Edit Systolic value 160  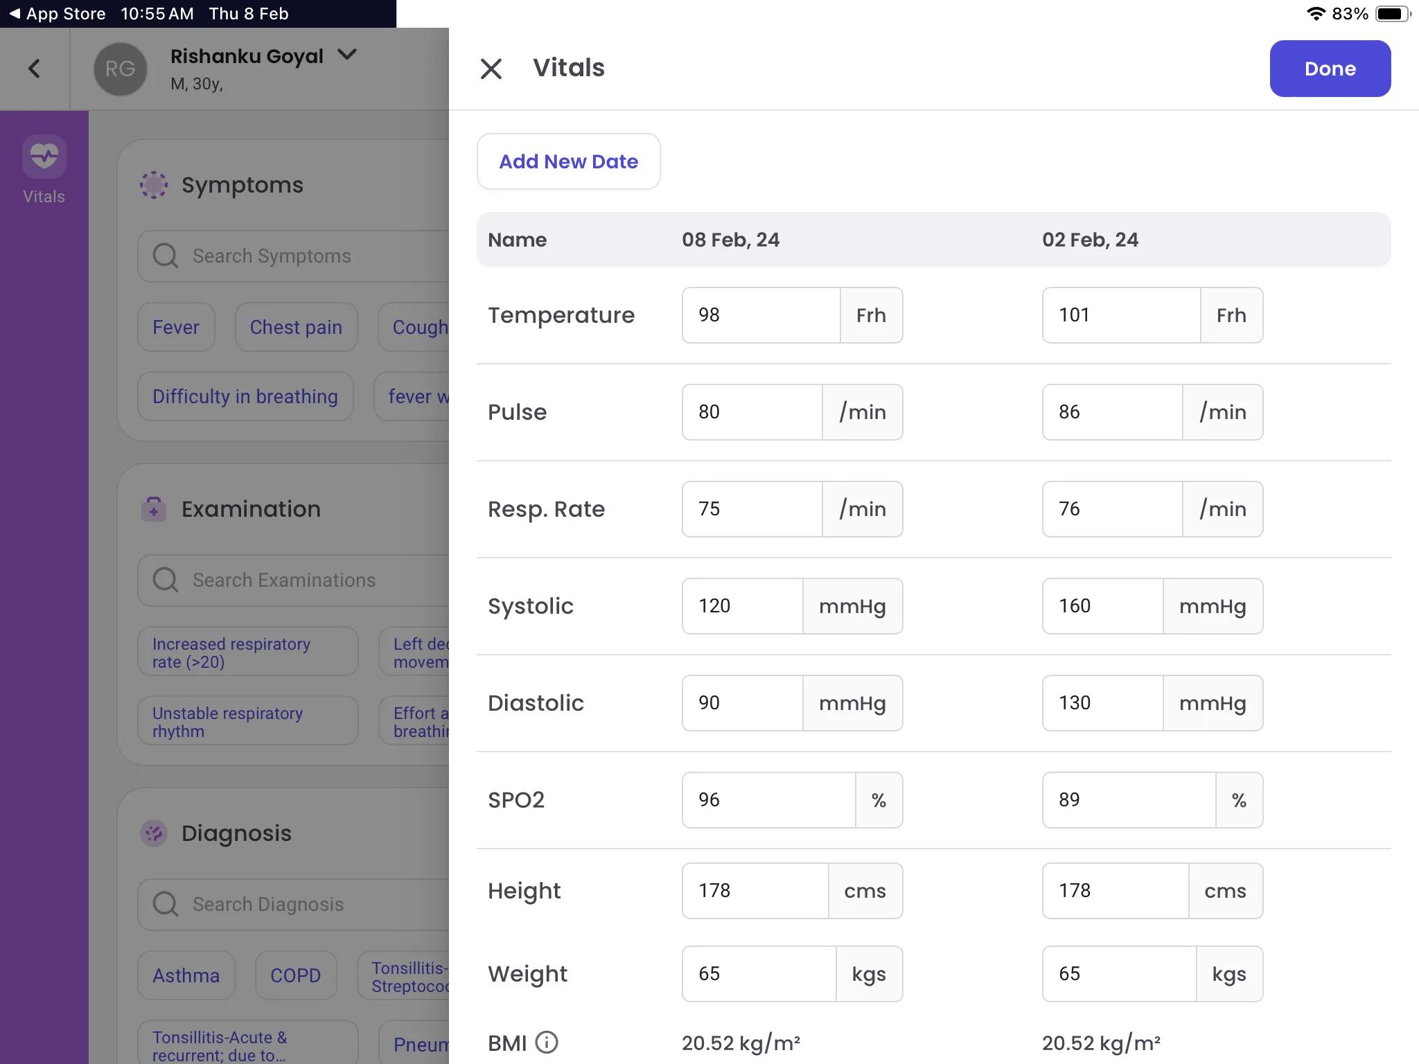click(x=1102, y=606)
